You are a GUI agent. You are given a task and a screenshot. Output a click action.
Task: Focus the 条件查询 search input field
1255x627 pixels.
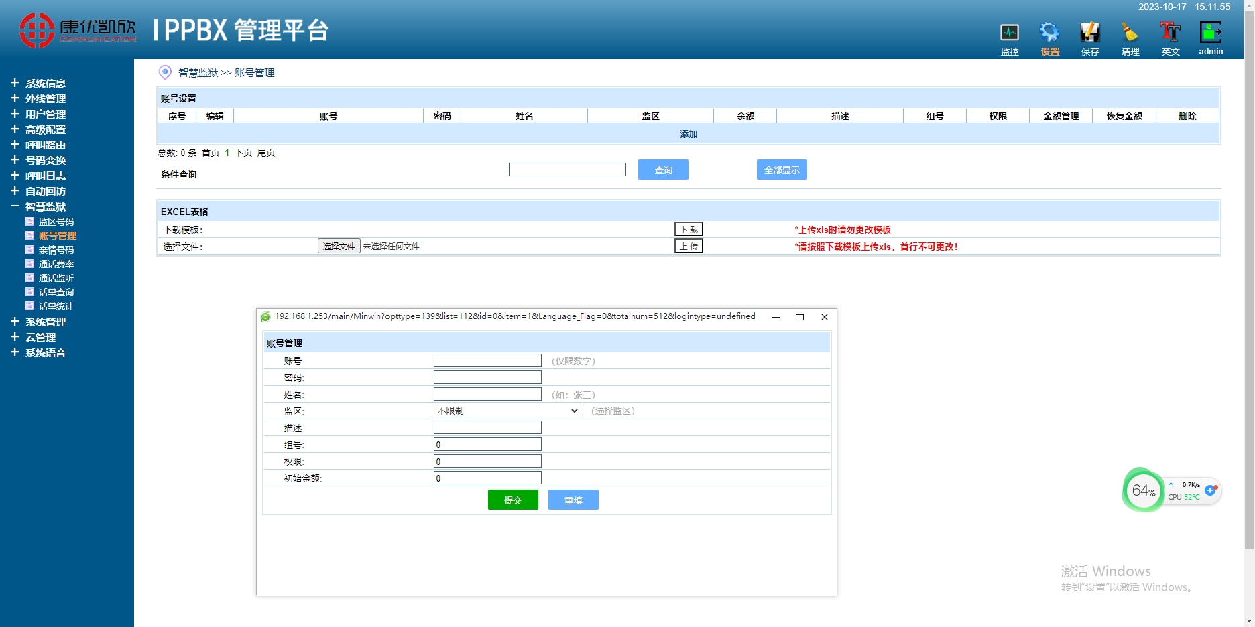(x=567, y=169)
